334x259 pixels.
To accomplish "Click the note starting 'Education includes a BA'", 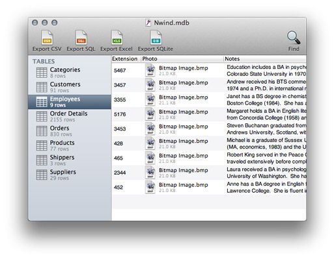I will tap(266, 71).
